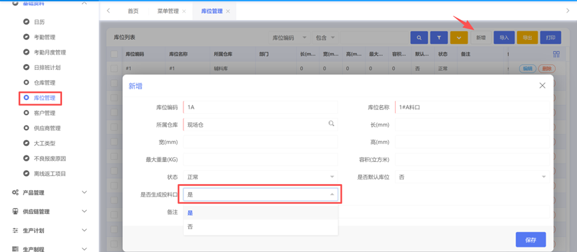Check the checkbox for row #1
Viewport: 577px width, 252px height.
tap(115, 69)
